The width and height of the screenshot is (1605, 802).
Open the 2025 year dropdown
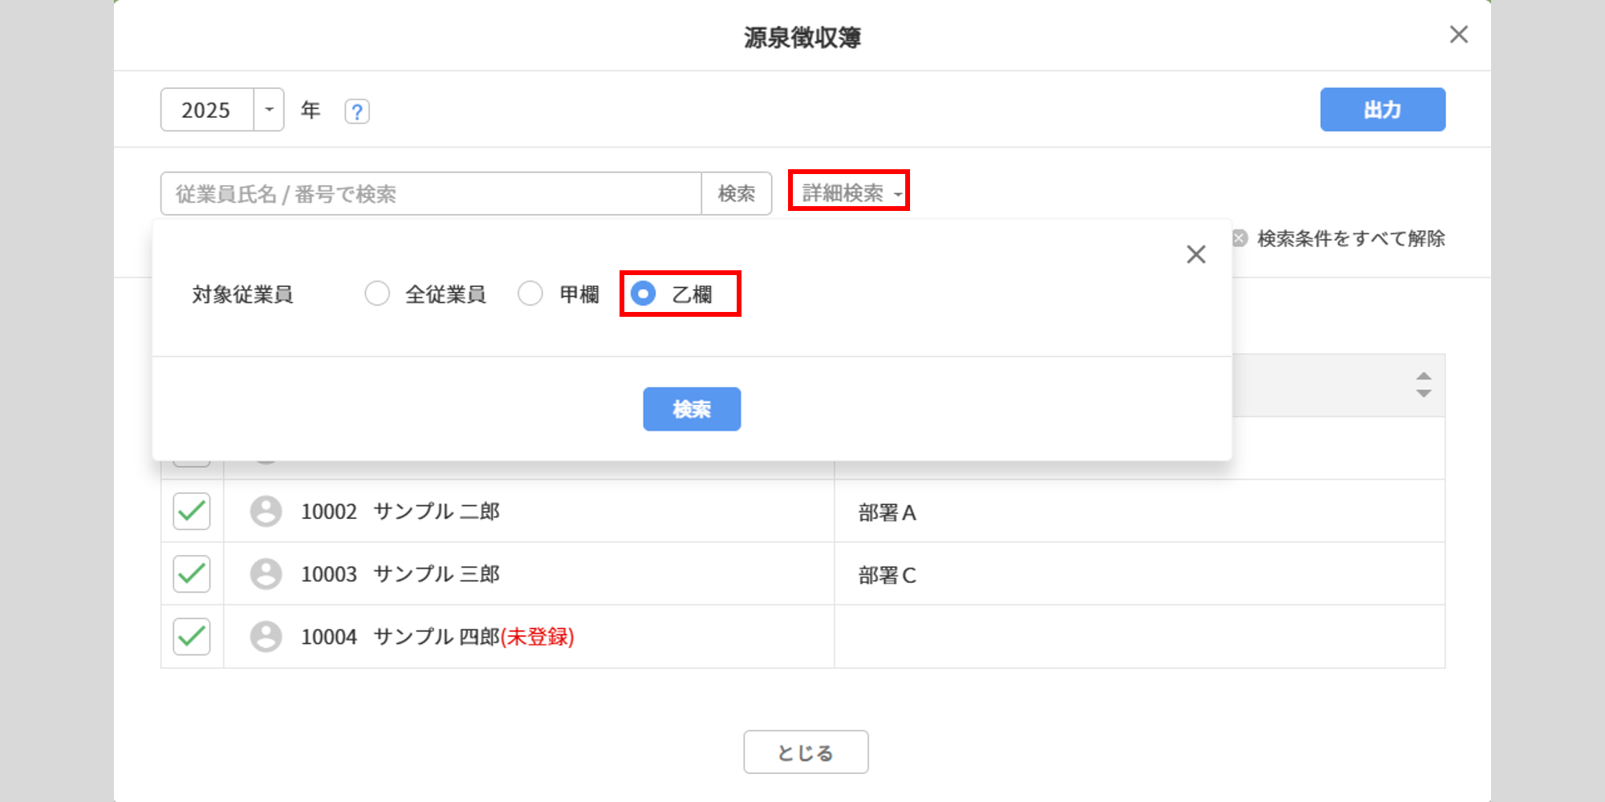tap(269, 110)
